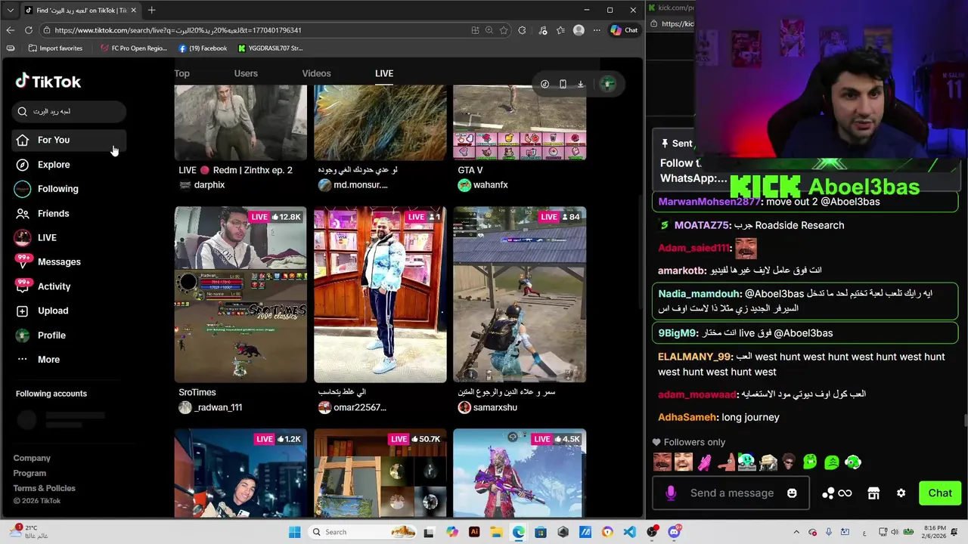Open the live stream with 4.5K viewers
Viewport: 968px width, 544px height.
(520, 473)
